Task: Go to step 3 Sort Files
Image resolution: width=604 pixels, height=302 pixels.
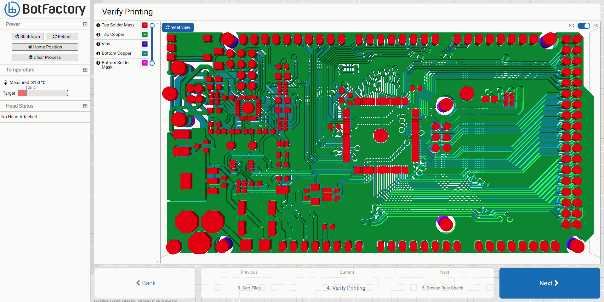Action: coord(249,288)
